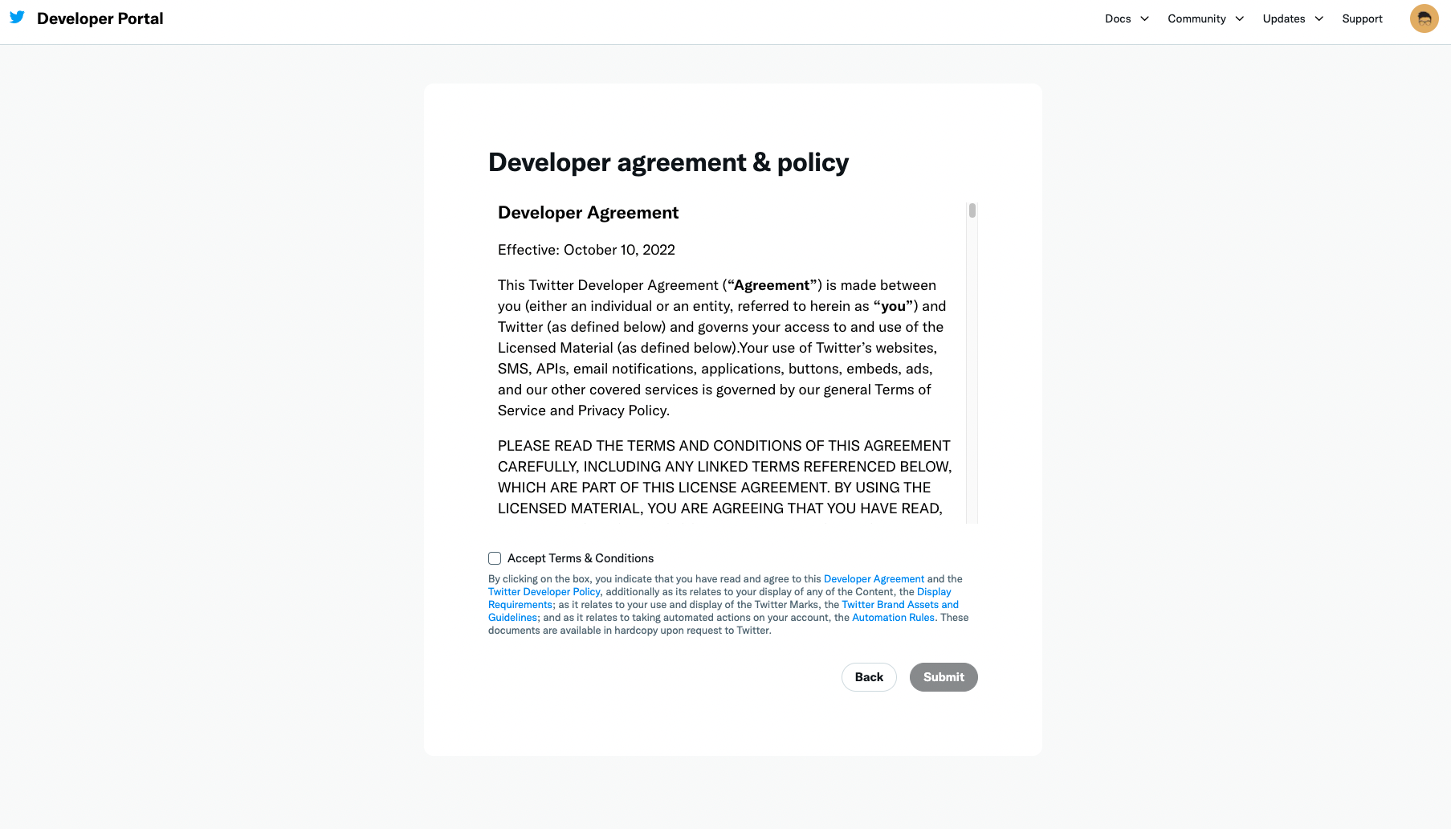This screenshot has height=829, width=1451.
Task: Open the Automation Rules link
Action: 893,618
